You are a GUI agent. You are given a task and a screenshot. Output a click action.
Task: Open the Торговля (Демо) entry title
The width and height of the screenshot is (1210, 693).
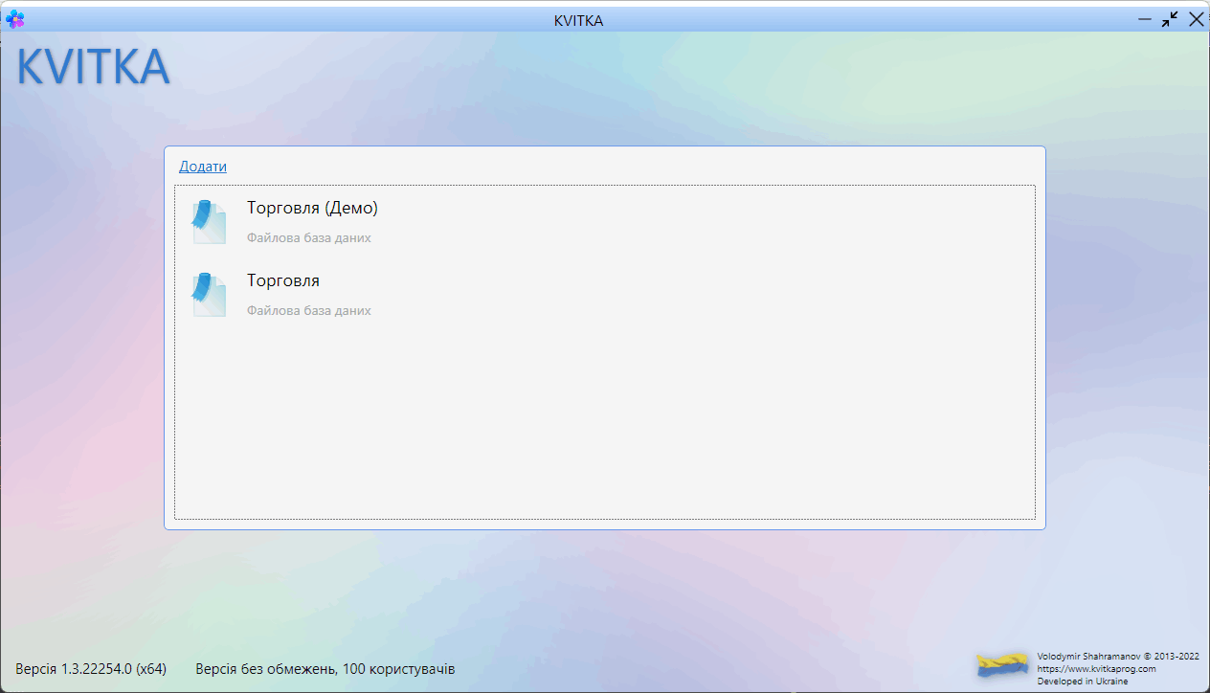coord(312,208)
